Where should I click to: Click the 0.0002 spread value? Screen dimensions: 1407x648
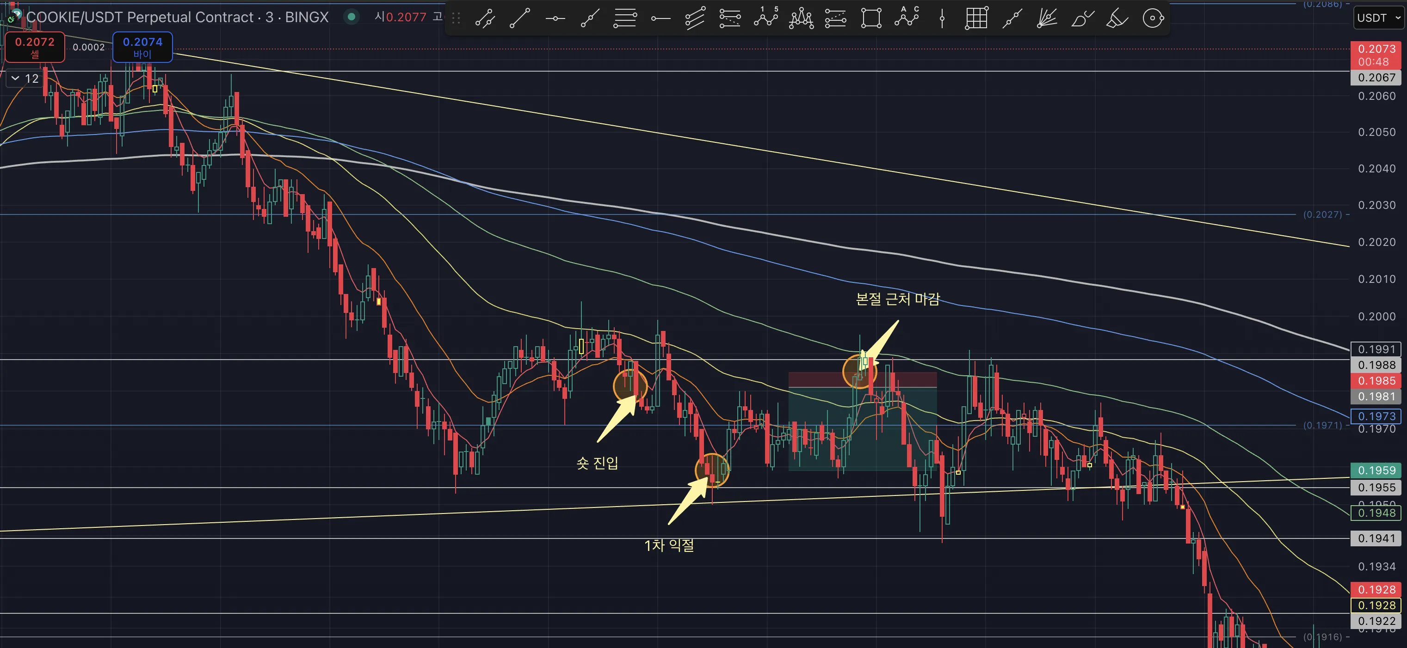(x=88, y=47)
